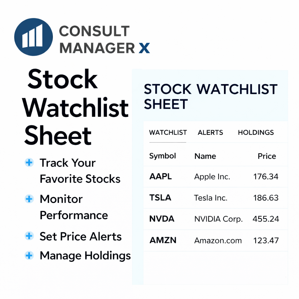This screenshot has width=299, height=299.
Task: Click plus icon beside Monitor Performance
Action: 29,199
